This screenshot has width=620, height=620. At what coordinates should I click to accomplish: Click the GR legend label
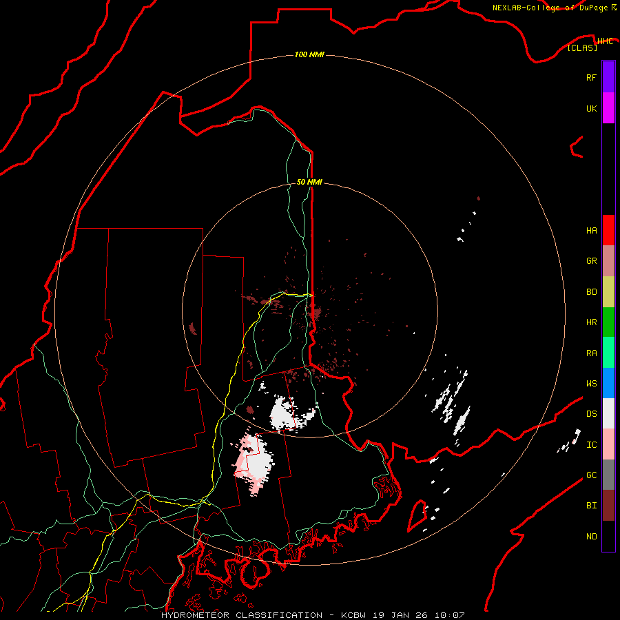591,261
